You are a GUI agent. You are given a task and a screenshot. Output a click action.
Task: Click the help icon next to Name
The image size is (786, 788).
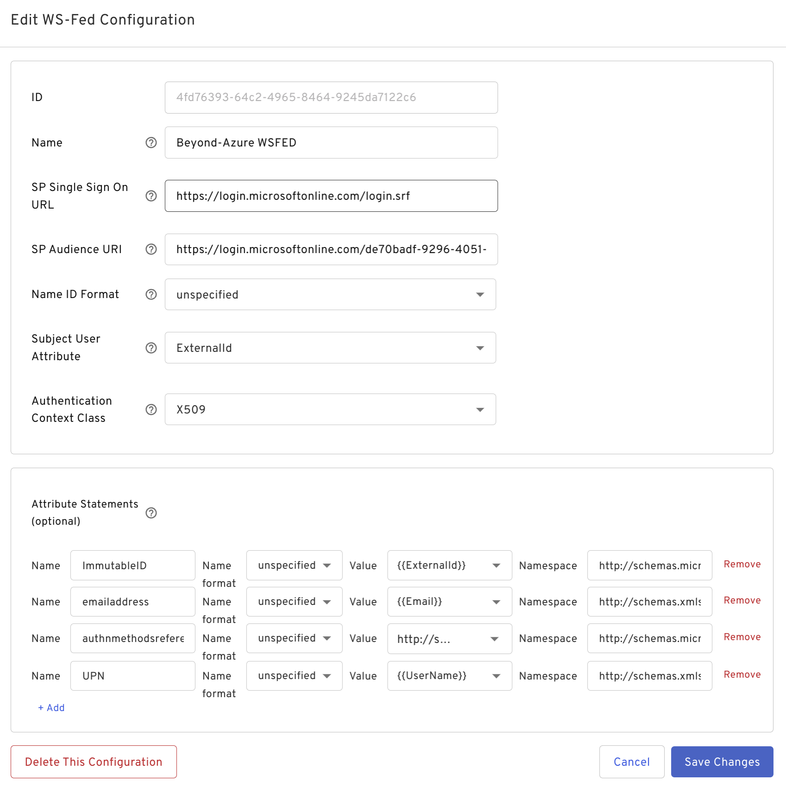click(151, 143)
